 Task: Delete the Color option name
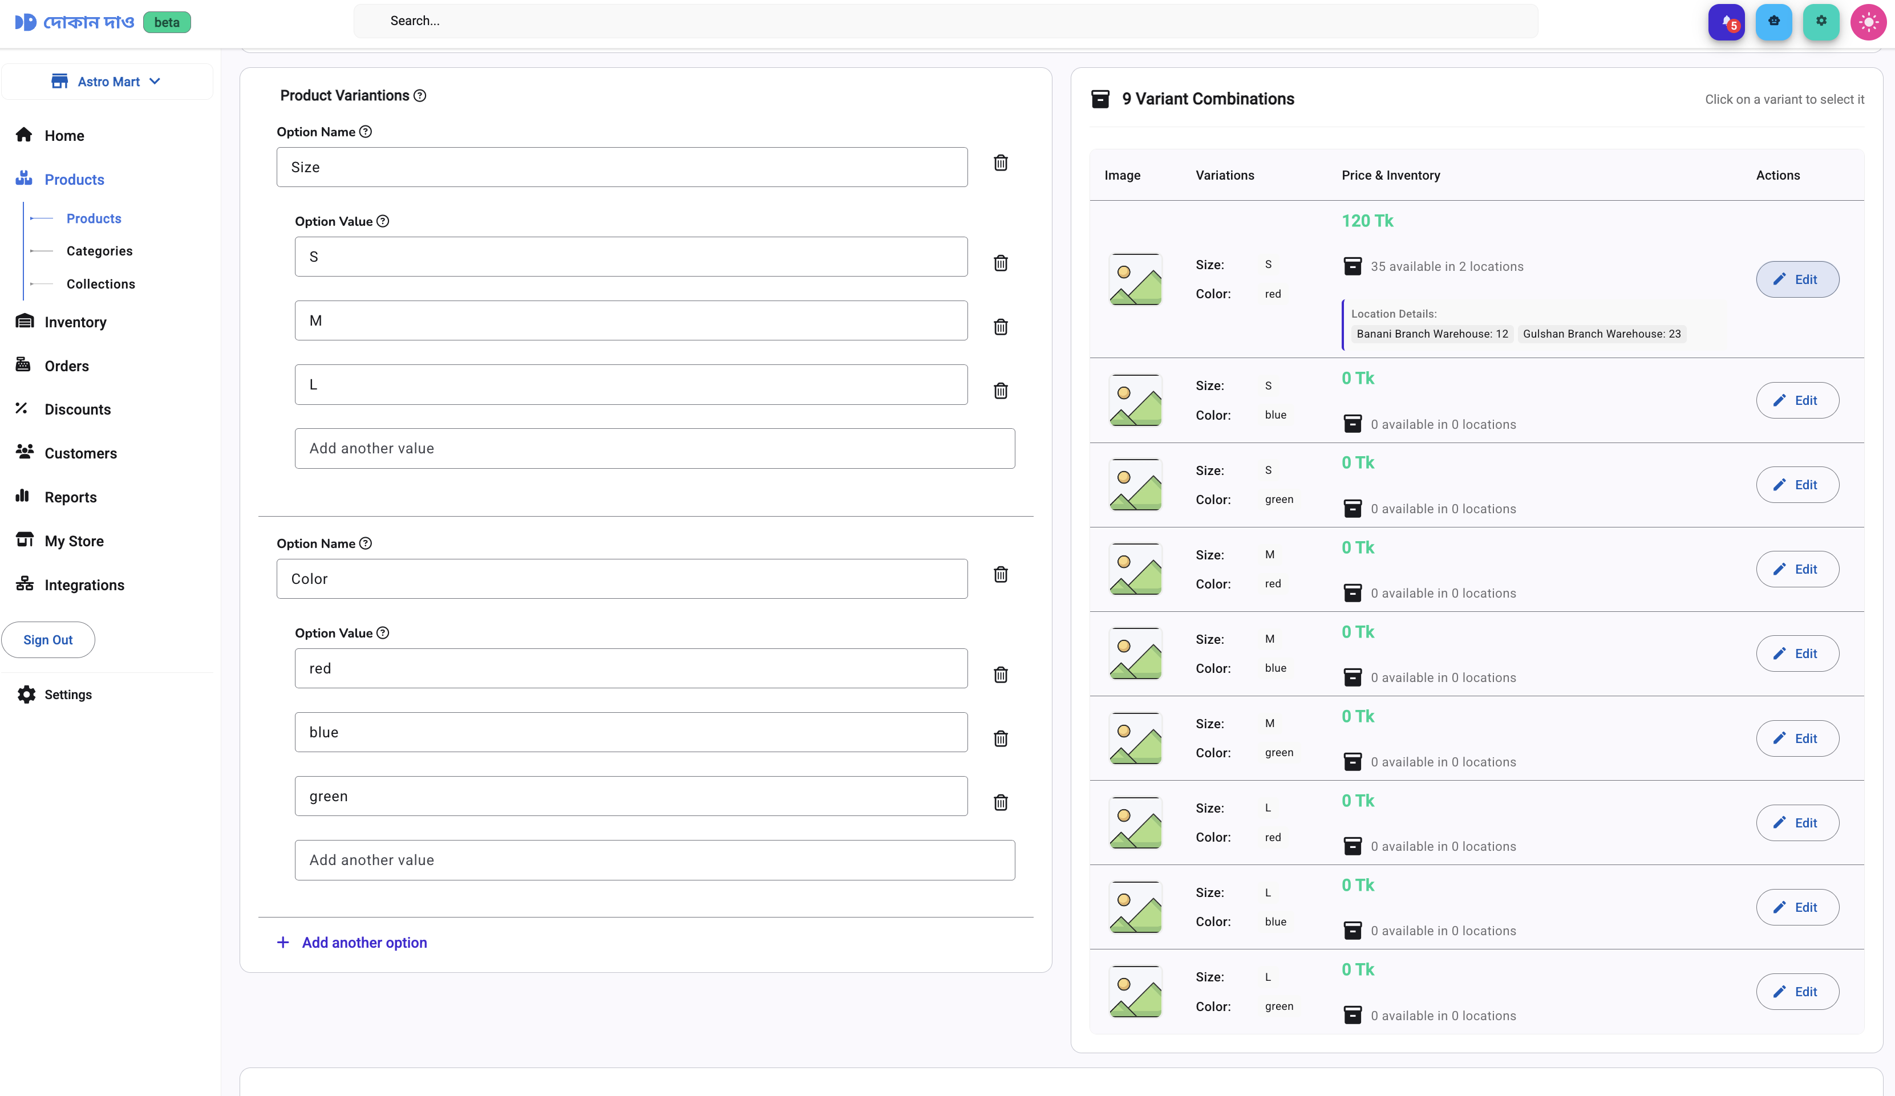coord(1000,575)
